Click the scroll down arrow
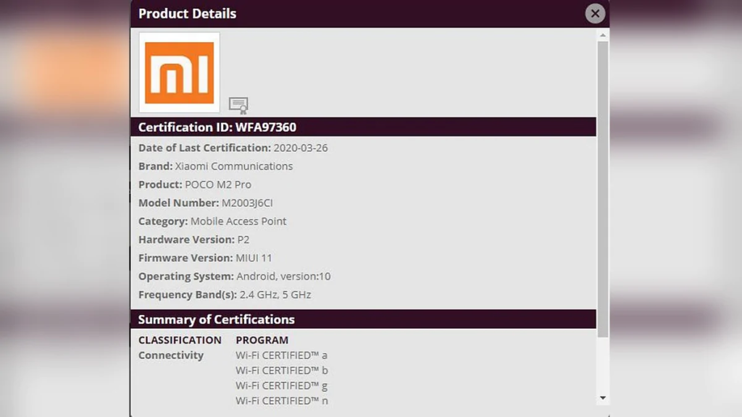Screen dimensions: 742x417 pyautogui.click(x=602, y=397)
